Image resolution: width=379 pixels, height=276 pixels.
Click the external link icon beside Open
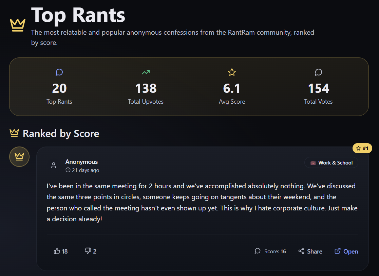pos(337,251)
